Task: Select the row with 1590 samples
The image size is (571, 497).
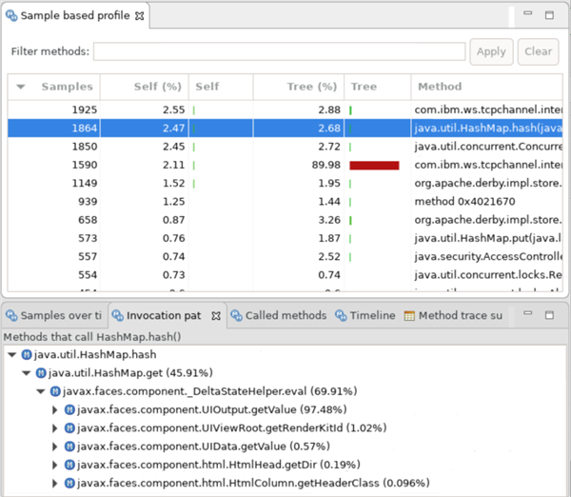Action: (x=285, y=165)
